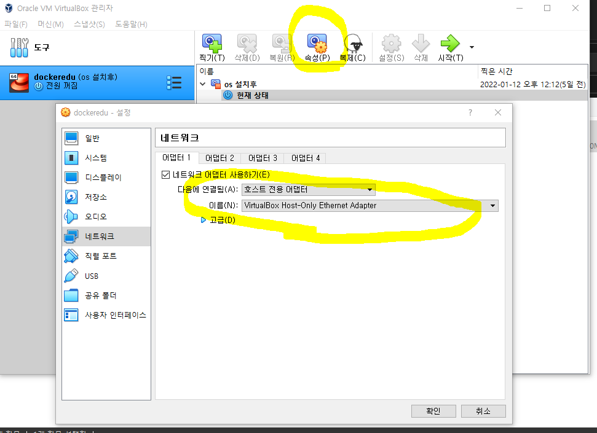
Task: Open the Snapshot (스냅샷) menu
Action: pos(90,25)
